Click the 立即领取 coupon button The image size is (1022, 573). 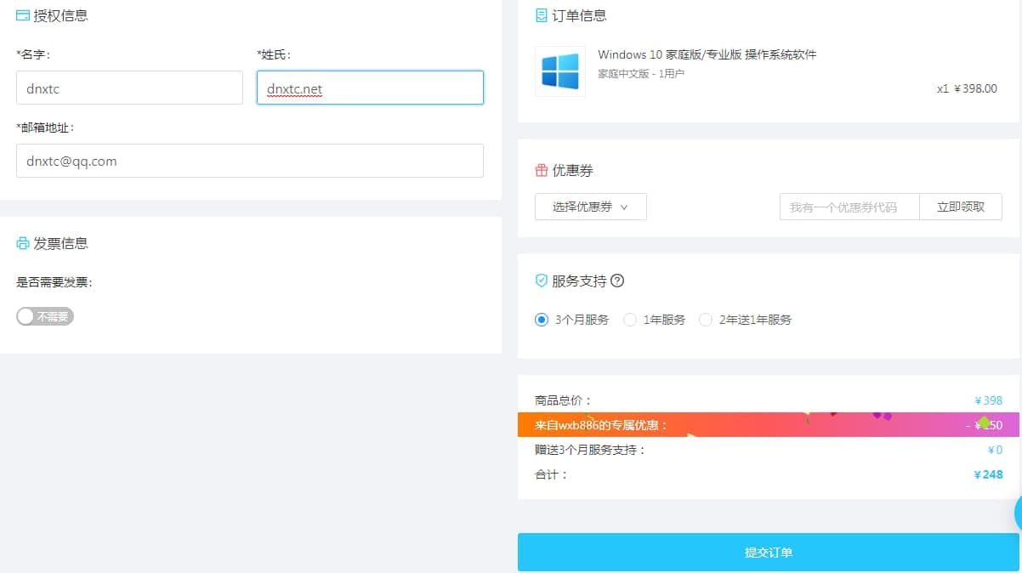click(x=961, y=207)
